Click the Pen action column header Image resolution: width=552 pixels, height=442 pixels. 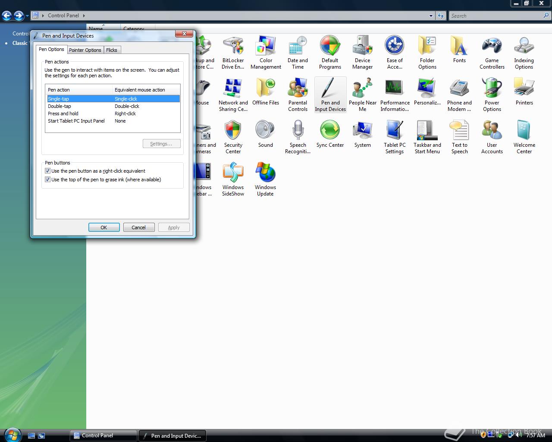click(x=79, y=90)
